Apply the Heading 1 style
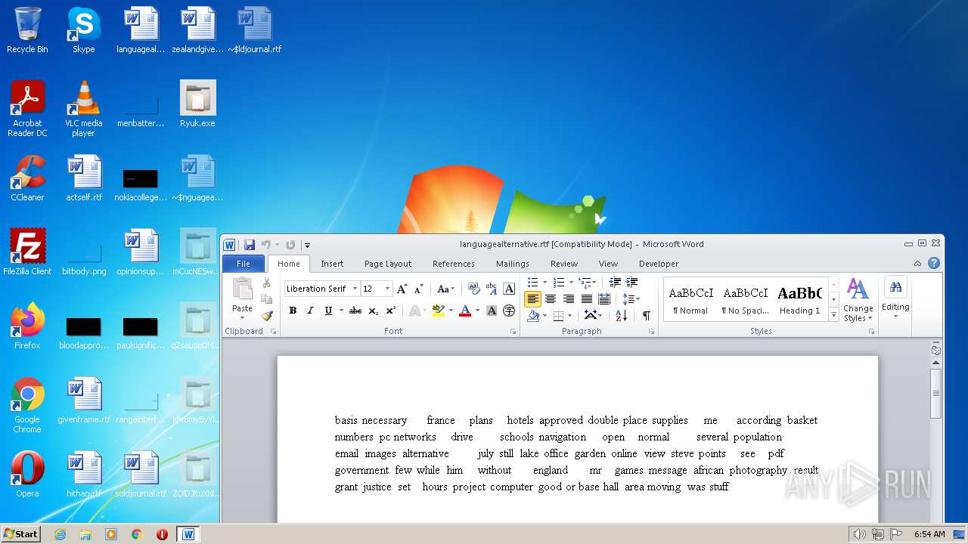 tap(799, 300)
